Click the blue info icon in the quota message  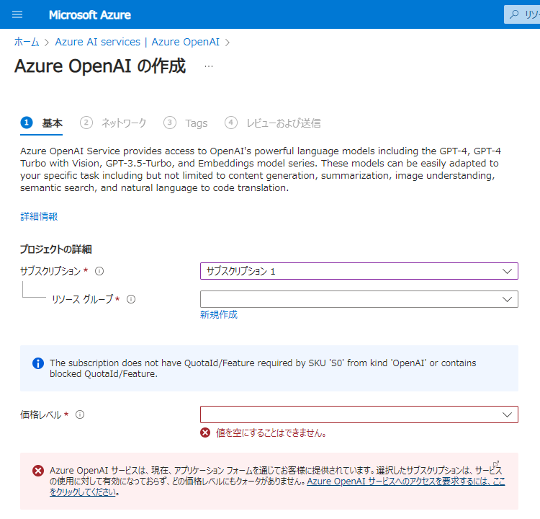38,363
